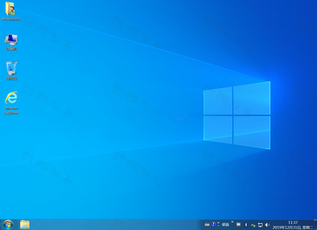The image size is (317, 230).
Task: Select the 计算机 (Computer) desktop icon
Action: pyautogui.click(x=11, y=42)
